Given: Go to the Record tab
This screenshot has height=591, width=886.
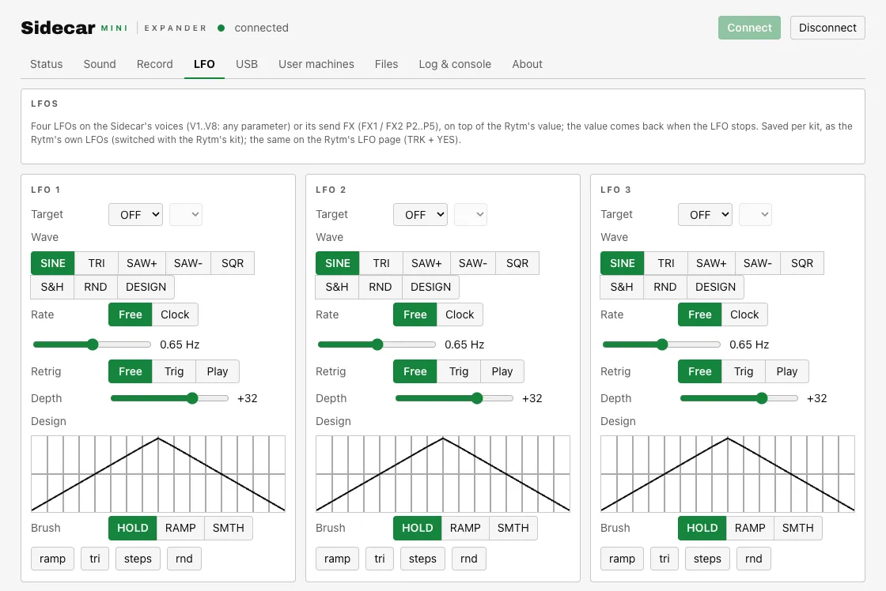Looking at the screenshot, I should (155, 64).
